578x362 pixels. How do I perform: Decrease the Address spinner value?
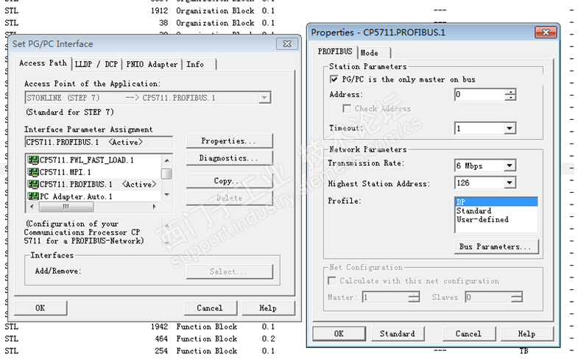pos(510,98)
